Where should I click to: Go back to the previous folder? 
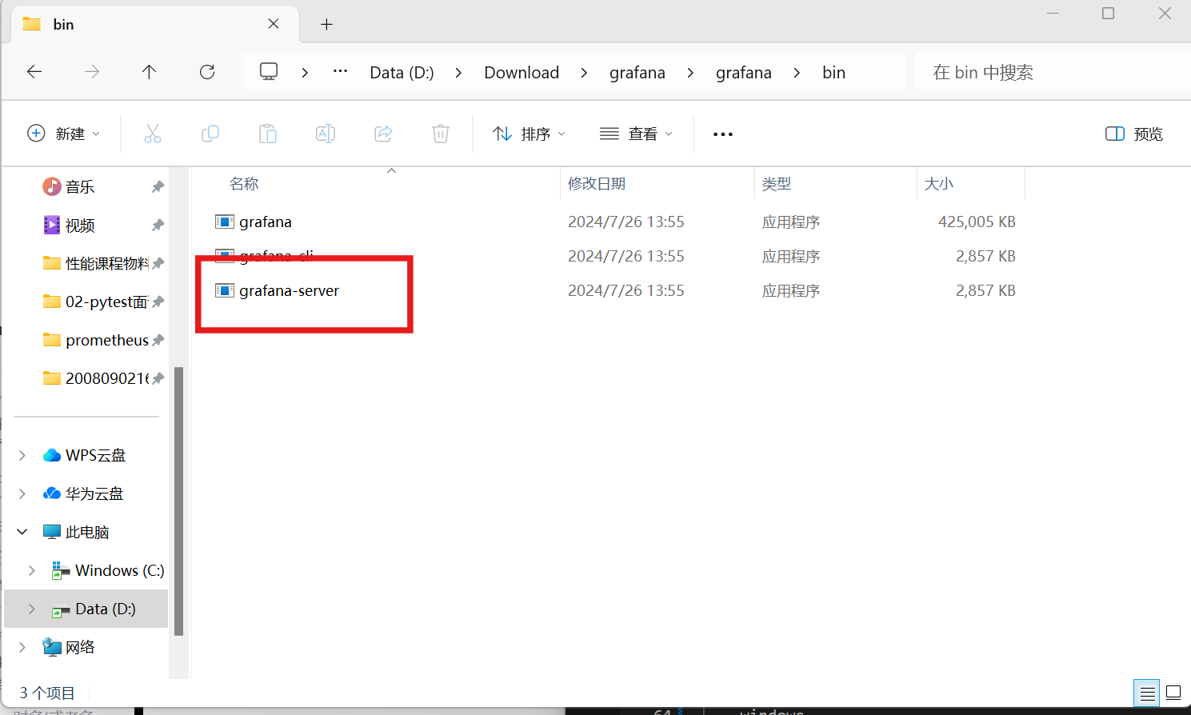click(x=34, y=72)
